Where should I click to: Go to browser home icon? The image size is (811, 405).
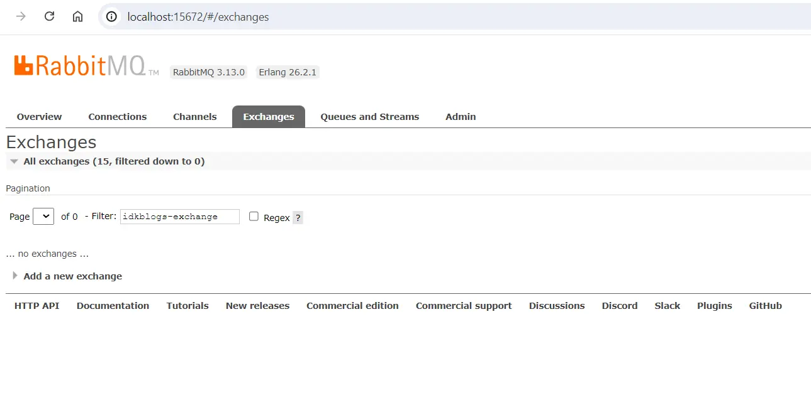pos(77,17)
